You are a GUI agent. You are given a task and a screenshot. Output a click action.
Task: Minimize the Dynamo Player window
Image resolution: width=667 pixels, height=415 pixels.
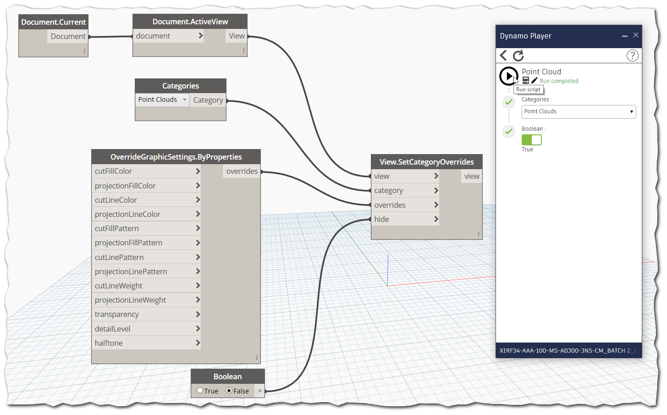(x=624, y=36)
